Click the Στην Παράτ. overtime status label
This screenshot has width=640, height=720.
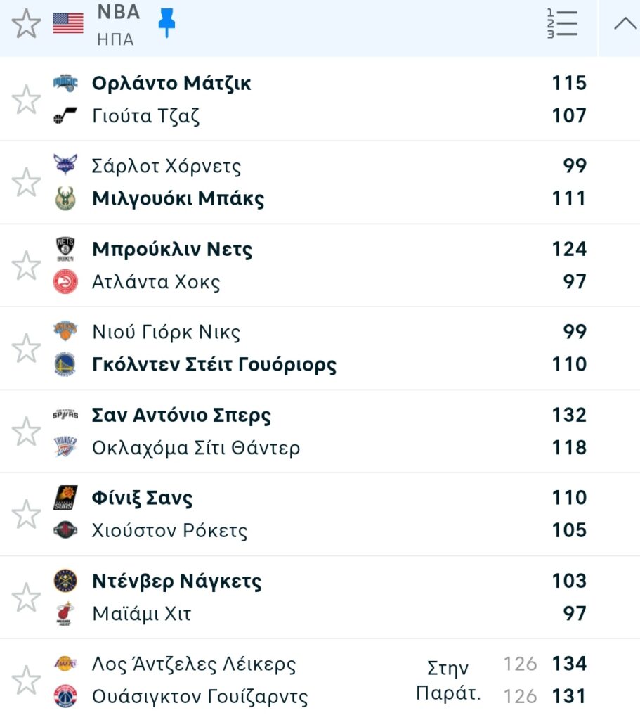coord(448,680)
